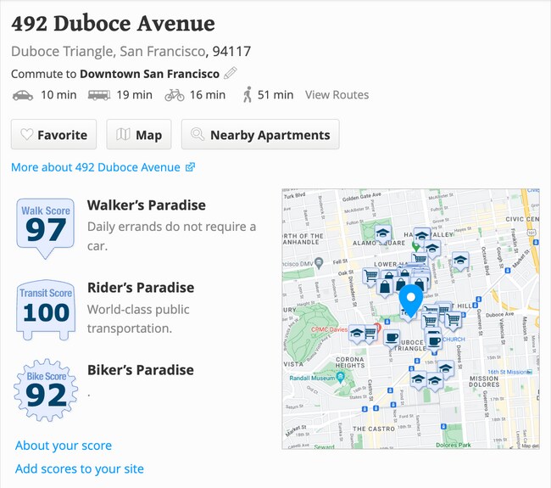Viewport: 551px width, 488px height.
Task: Search Nearby Apartments
Action: (260, 134)
